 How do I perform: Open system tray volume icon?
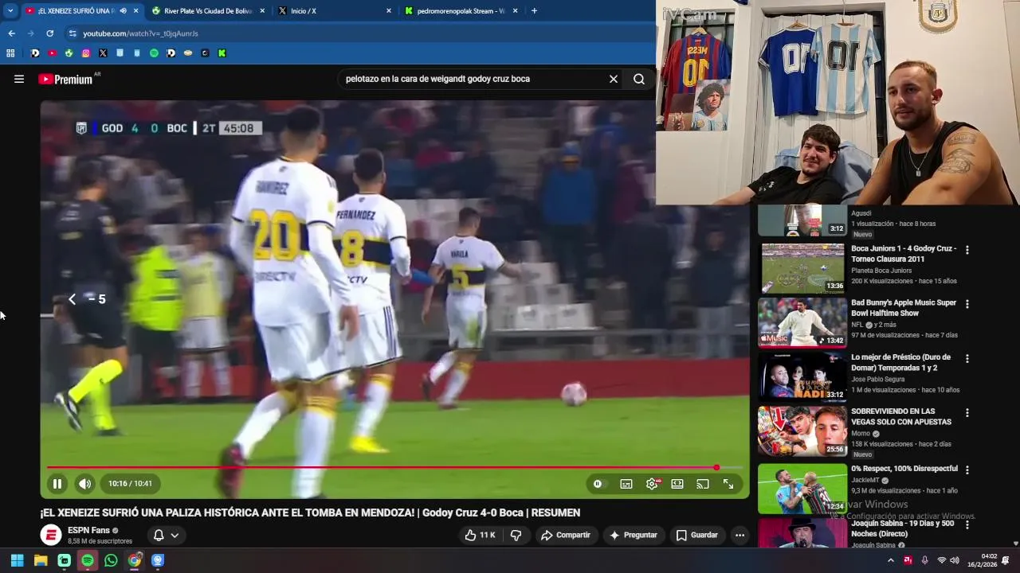click(x=955, y=560)
